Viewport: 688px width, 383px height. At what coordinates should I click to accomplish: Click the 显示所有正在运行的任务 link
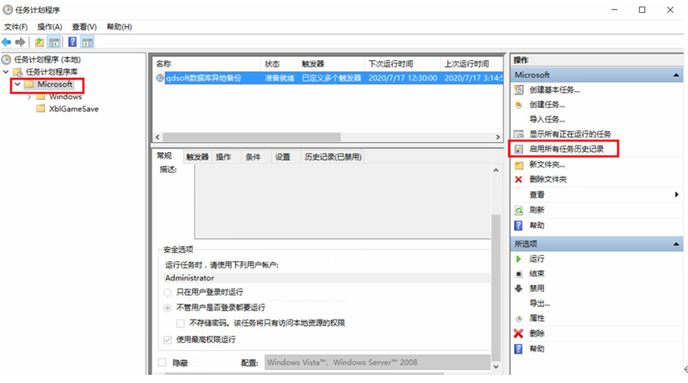[570, 134]
